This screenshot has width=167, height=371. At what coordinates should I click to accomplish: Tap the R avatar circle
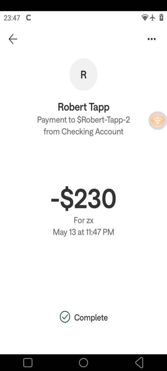pos(83,74)
